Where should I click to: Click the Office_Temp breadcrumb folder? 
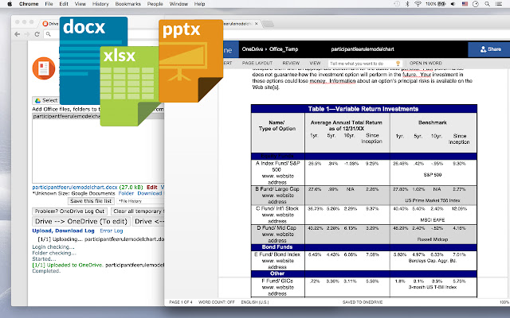(x=284, y=49)
